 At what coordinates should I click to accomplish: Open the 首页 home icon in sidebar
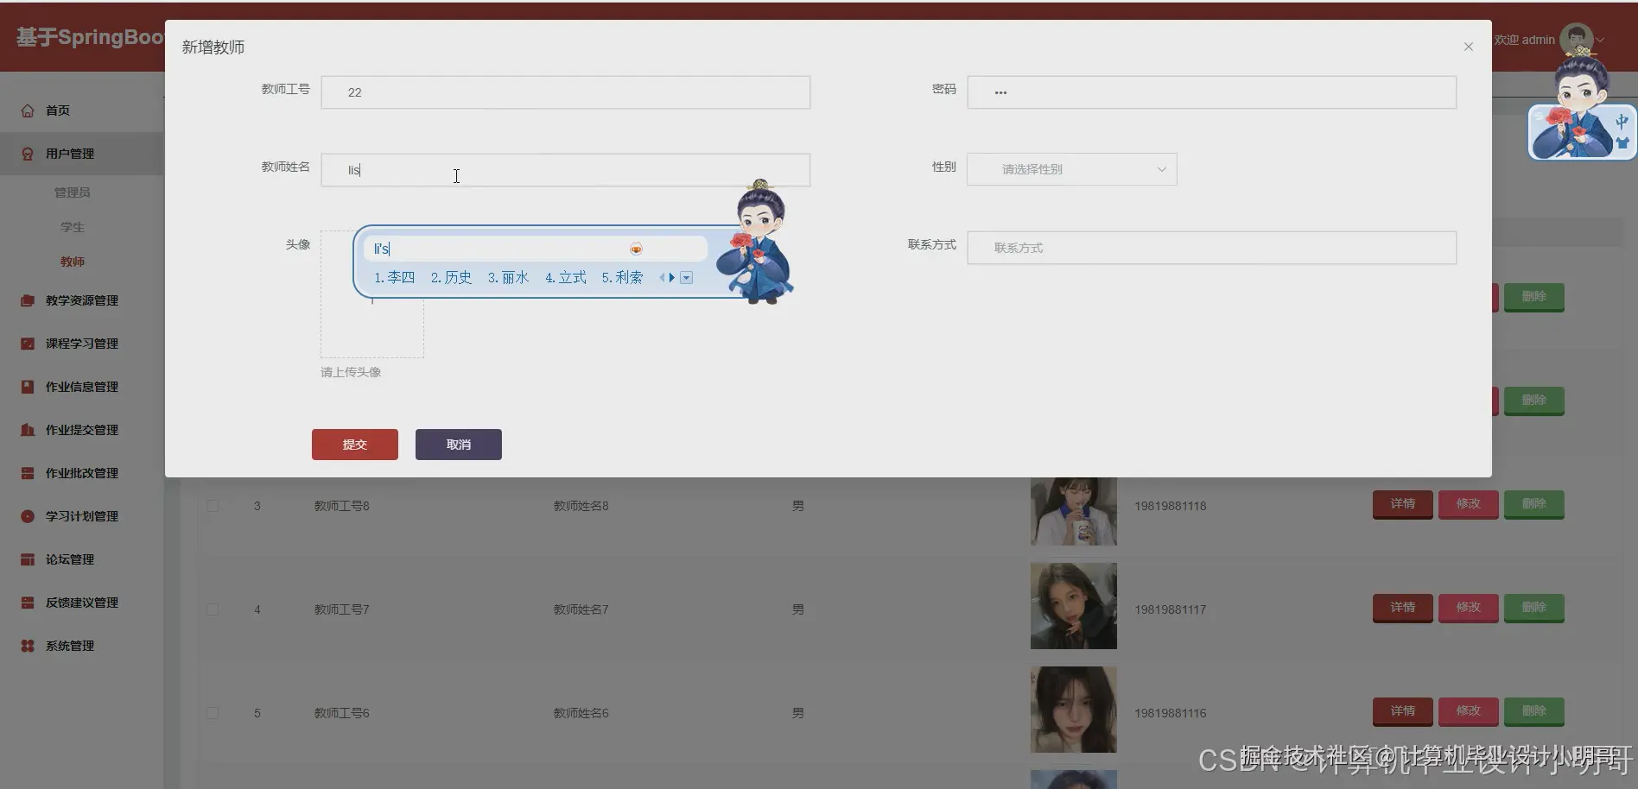(27, 110)
